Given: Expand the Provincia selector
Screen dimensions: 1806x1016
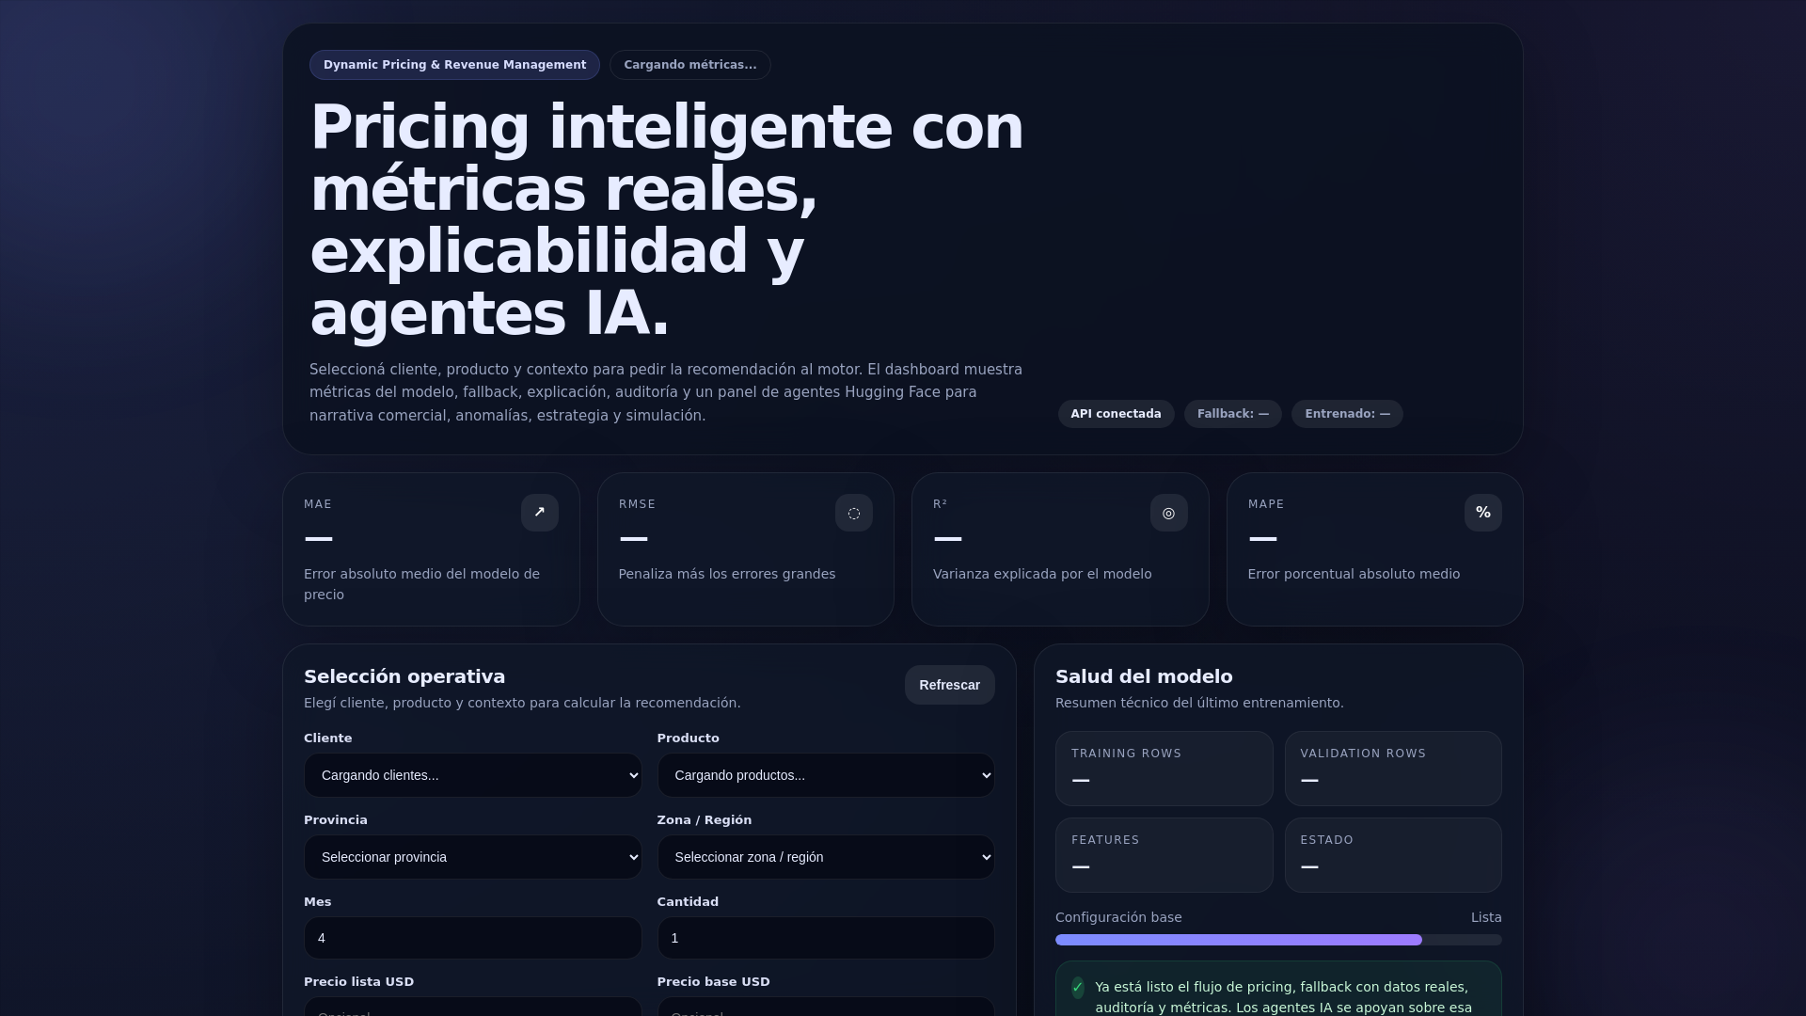Looking at the screenshot, I should click(x=472, y=857).
